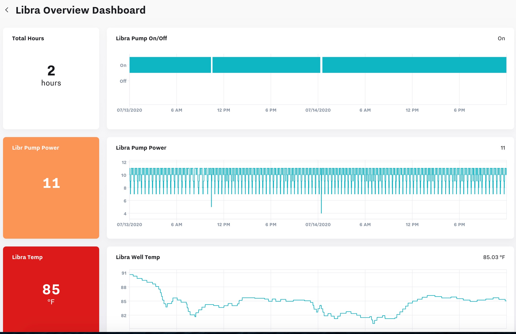Click the 12 y-axis label on power chart
The width and height of the screenshot is (516, 334).
pyautogui.click(x=124, y=162)
